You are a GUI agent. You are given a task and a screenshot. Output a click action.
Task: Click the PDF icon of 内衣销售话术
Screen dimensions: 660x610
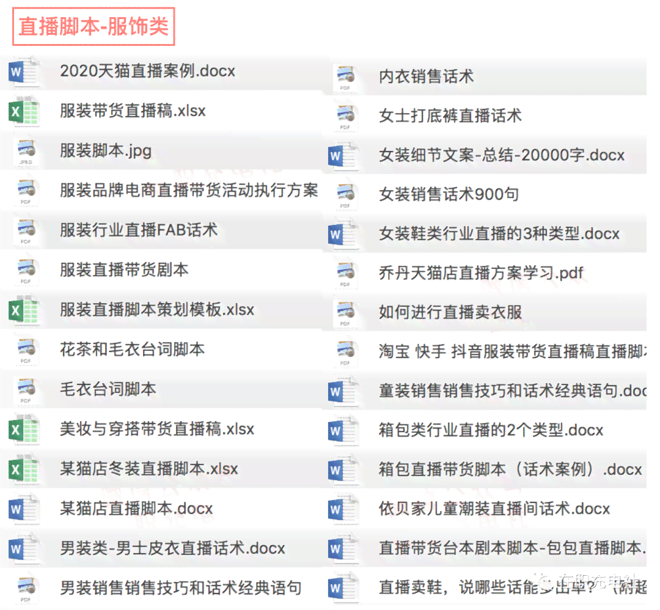345,78
